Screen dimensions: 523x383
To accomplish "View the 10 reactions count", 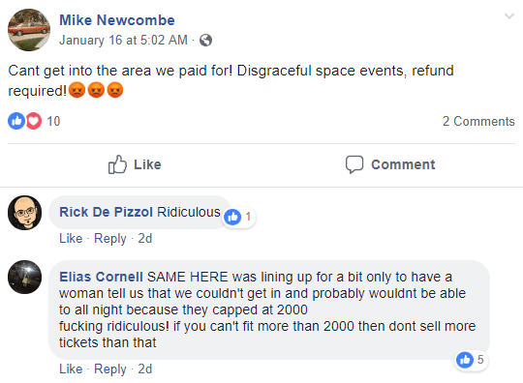I will pyautogui.click(x=53, y=121).
